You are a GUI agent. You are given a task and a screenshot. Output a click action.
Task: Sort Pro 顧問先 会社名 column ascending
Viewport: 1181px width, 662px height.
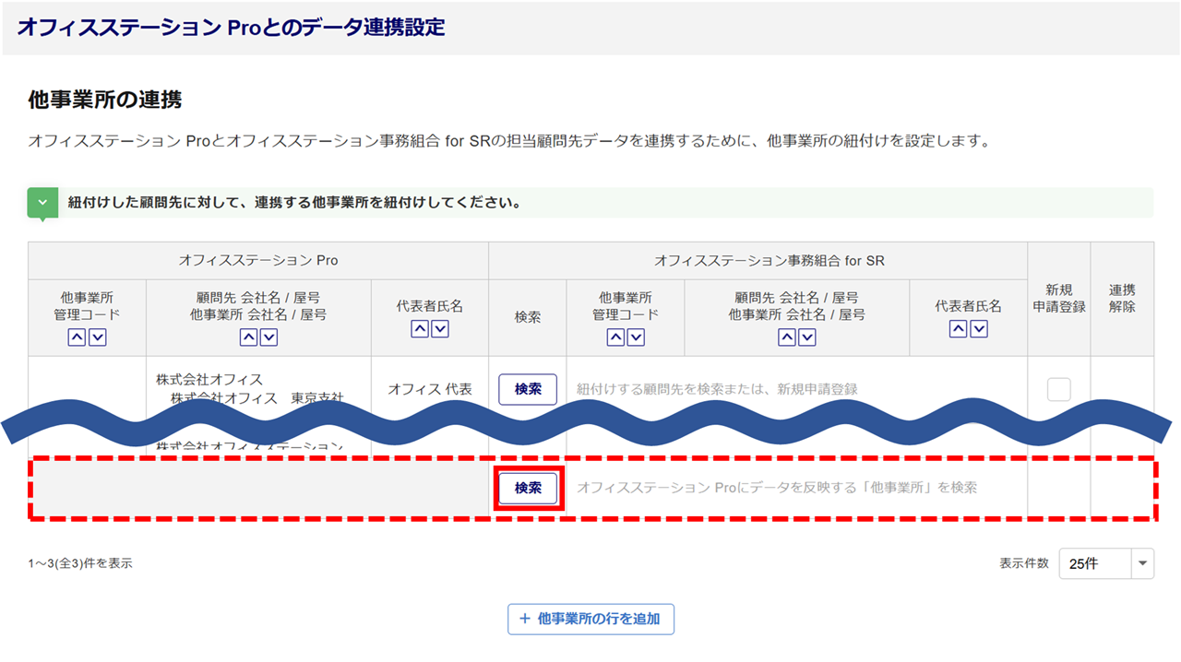[248, 337]
